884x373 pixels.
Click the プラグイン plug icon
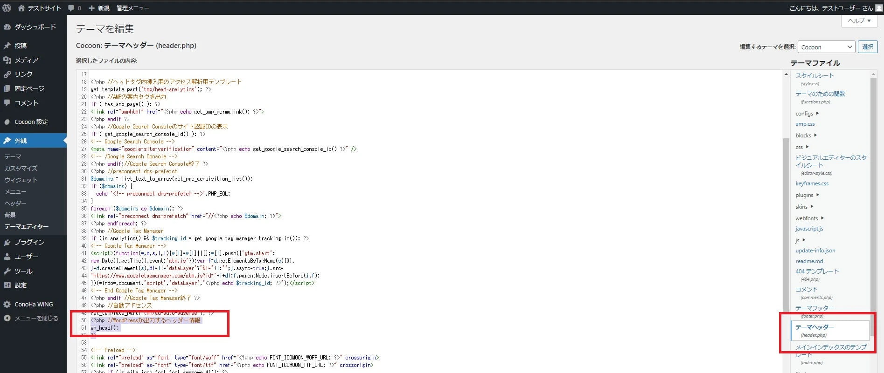tap(7, 242)
